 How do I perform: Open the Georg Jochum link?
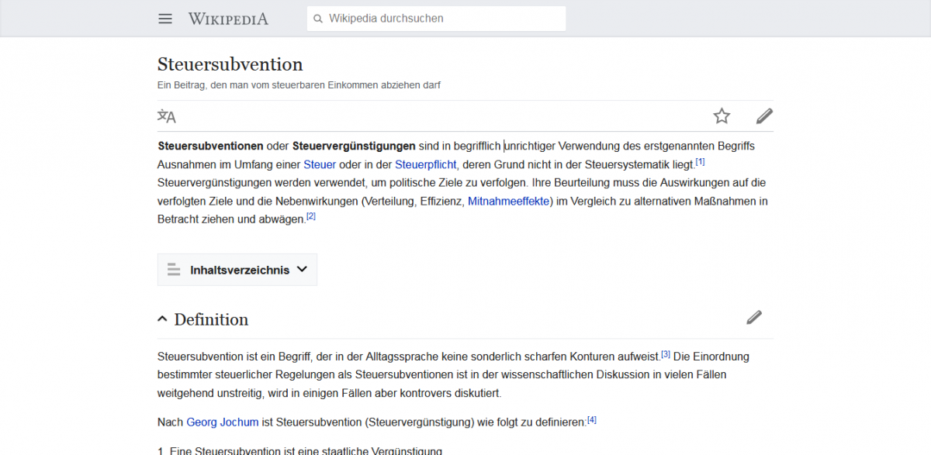(223, 422)
